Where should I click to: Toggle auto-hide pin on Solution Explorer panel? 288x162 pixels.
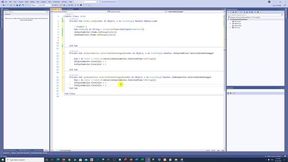[x=281, y=9]
